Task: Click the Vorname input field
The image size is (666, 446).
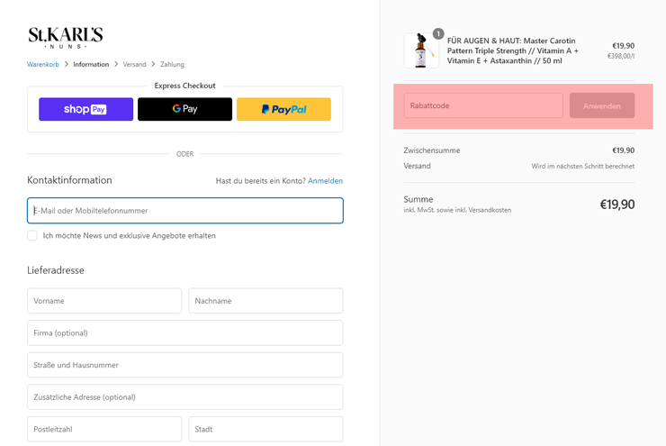Action: click(x=104, y=301)
